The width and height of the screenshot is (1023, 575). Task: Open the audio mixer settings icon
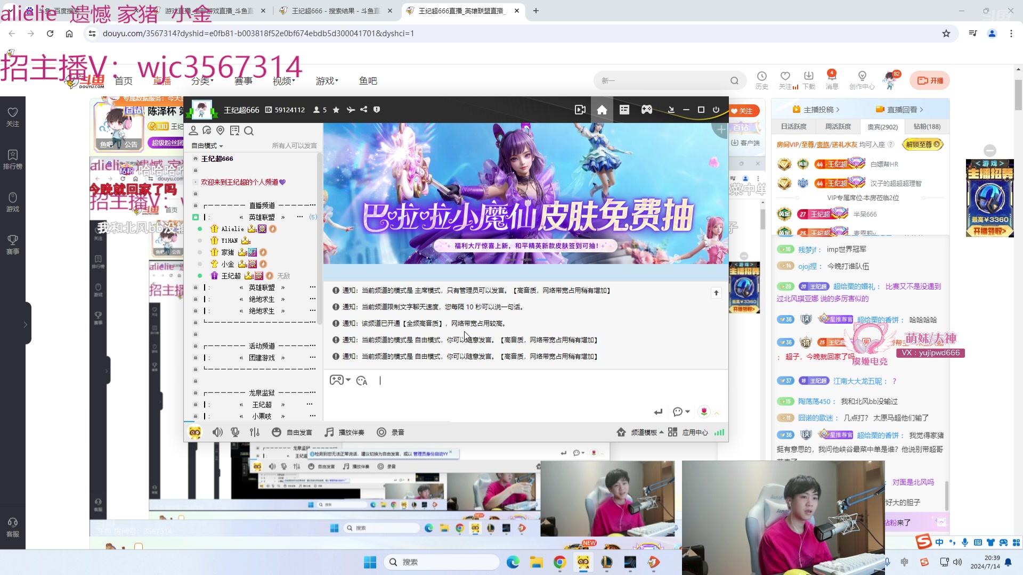point(255,432)
